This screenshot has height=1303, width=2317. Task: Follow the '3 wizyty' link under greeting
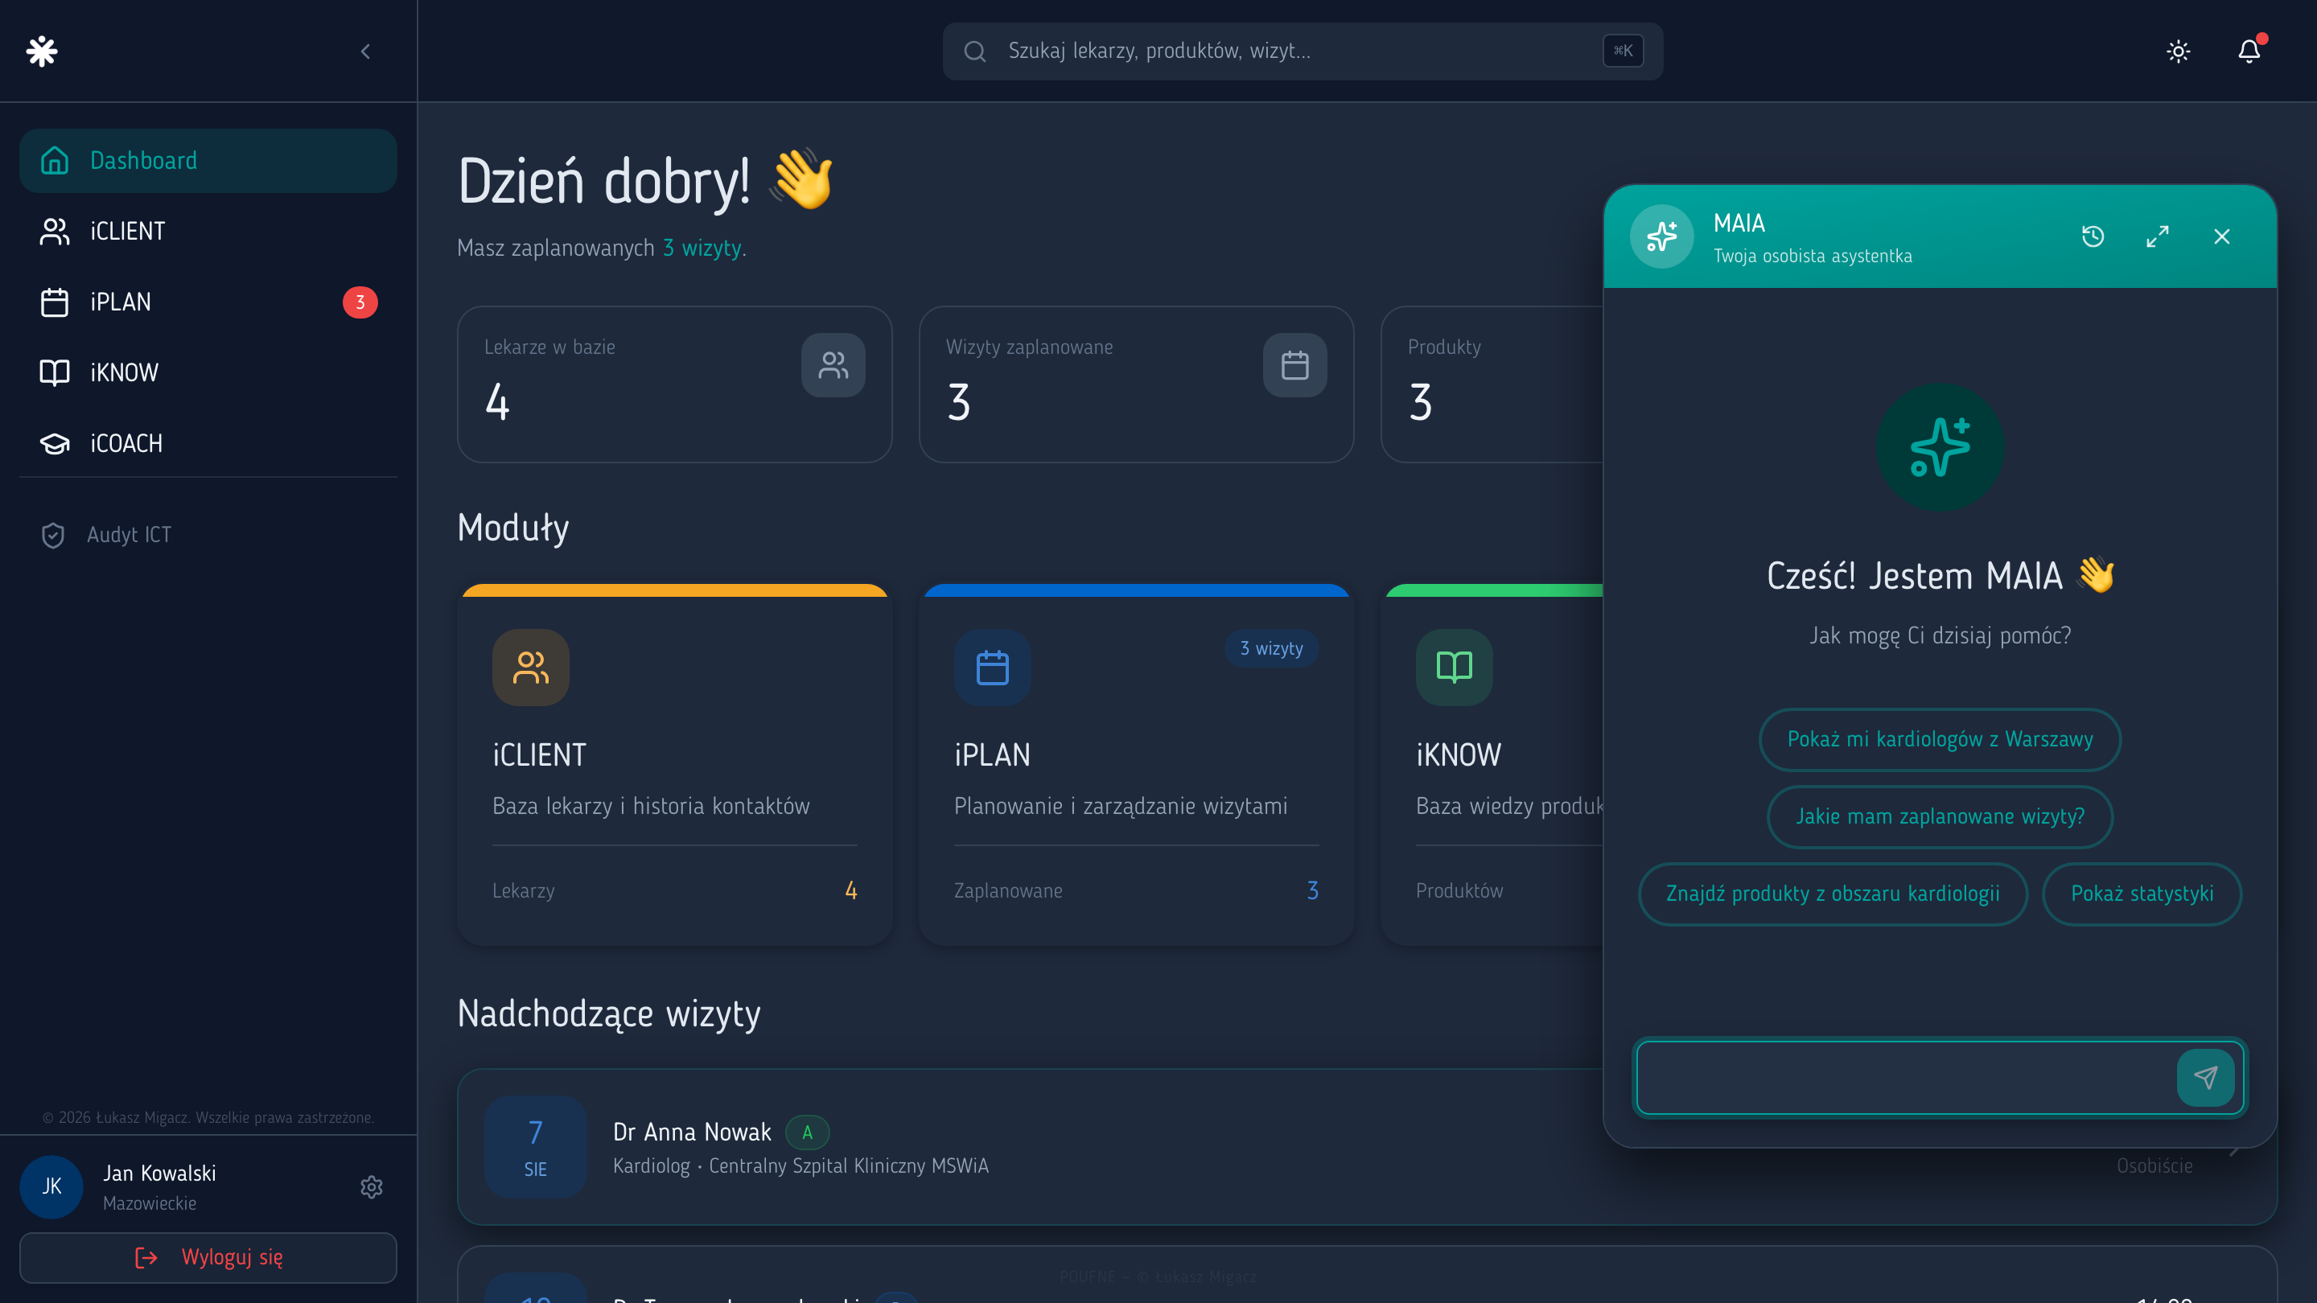click(702, 249)
